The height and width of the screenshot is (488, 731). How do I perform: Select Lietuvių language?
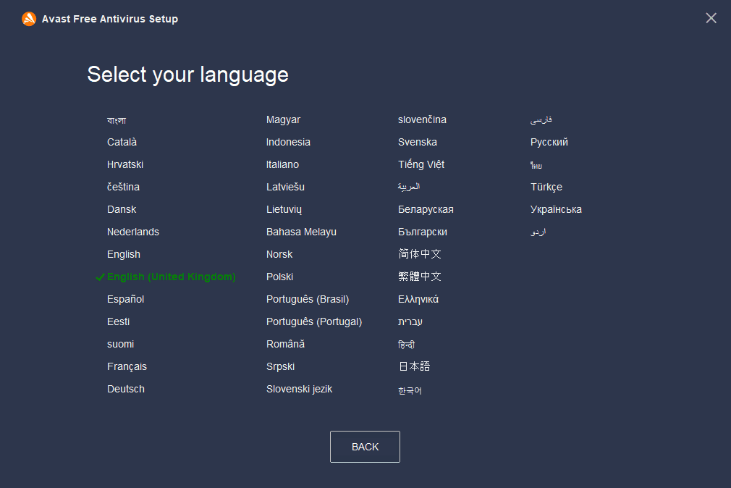click(284, 209)
